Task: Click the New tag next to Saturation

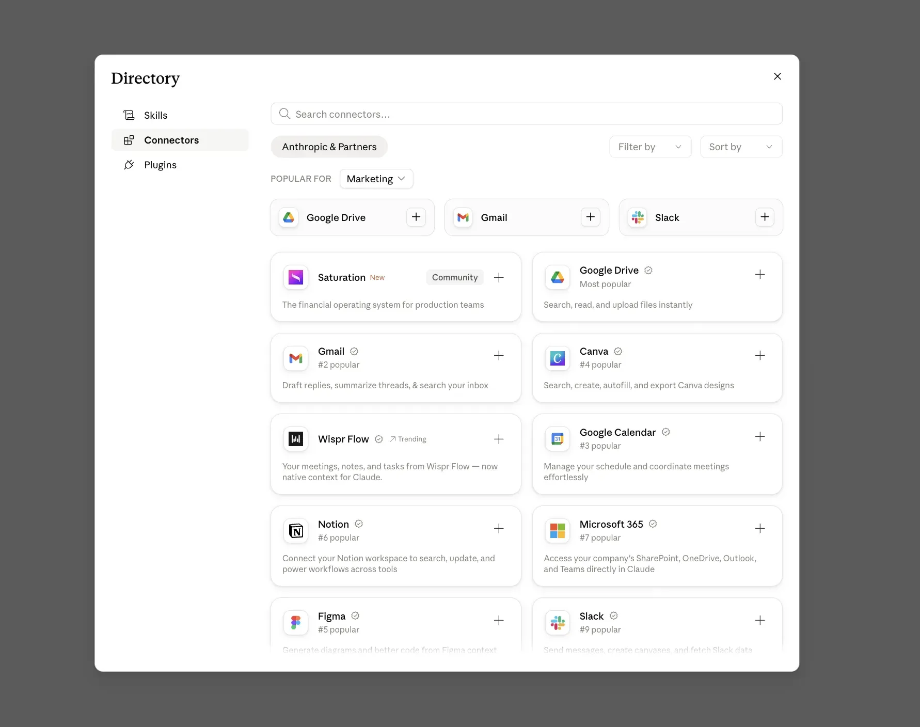Action: pos(377,277)
